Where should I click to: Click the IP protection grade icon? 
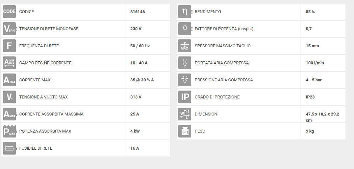(x=185, y=97)
